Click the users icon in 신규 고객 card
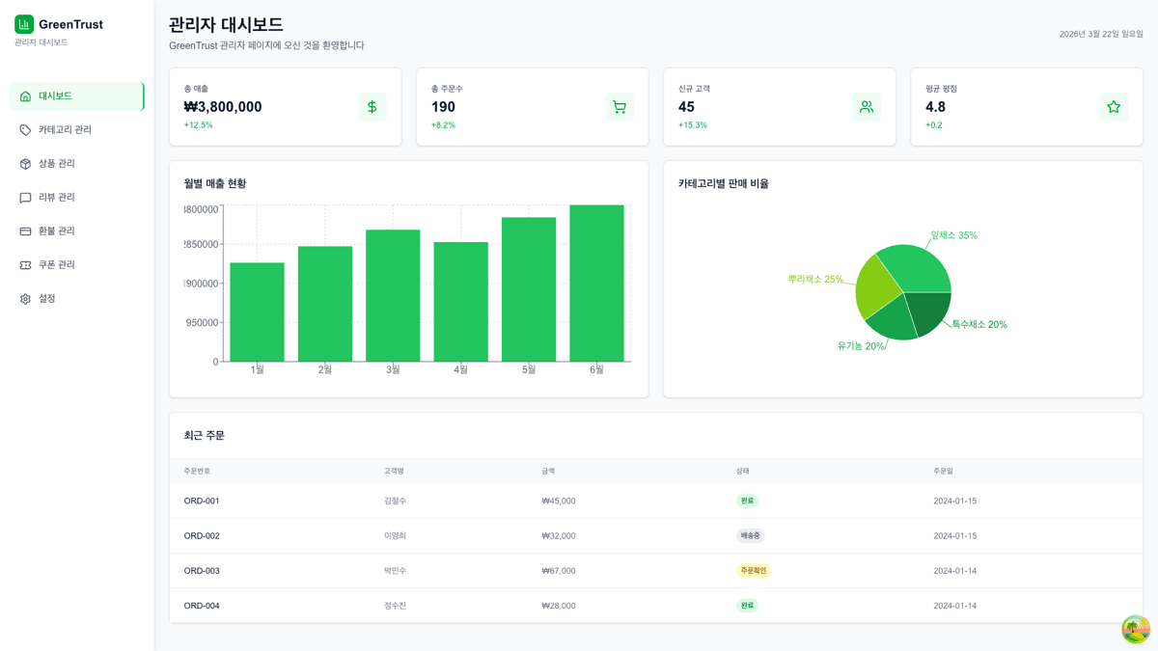The height and width of the screenshot is (651, 1158). (866, 107)
